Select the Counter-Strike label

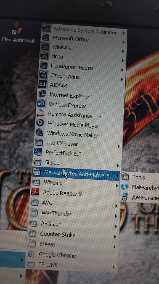point(58,234)
